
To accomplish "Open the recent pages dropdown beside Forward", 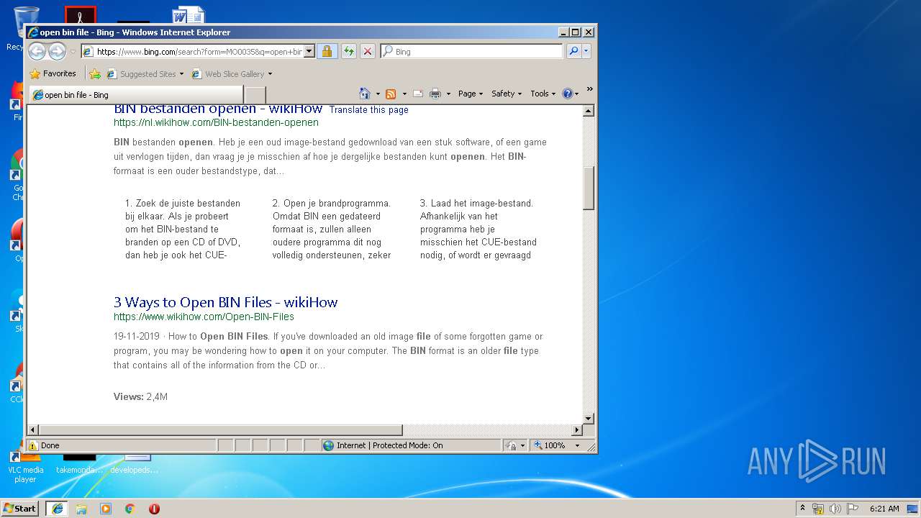I will point(73,52).
